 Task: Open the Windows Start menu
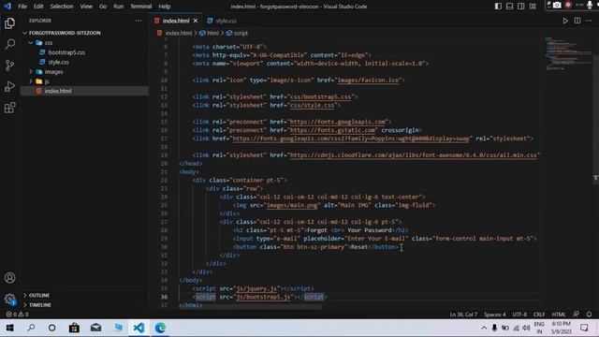click(x=10, y=328)
